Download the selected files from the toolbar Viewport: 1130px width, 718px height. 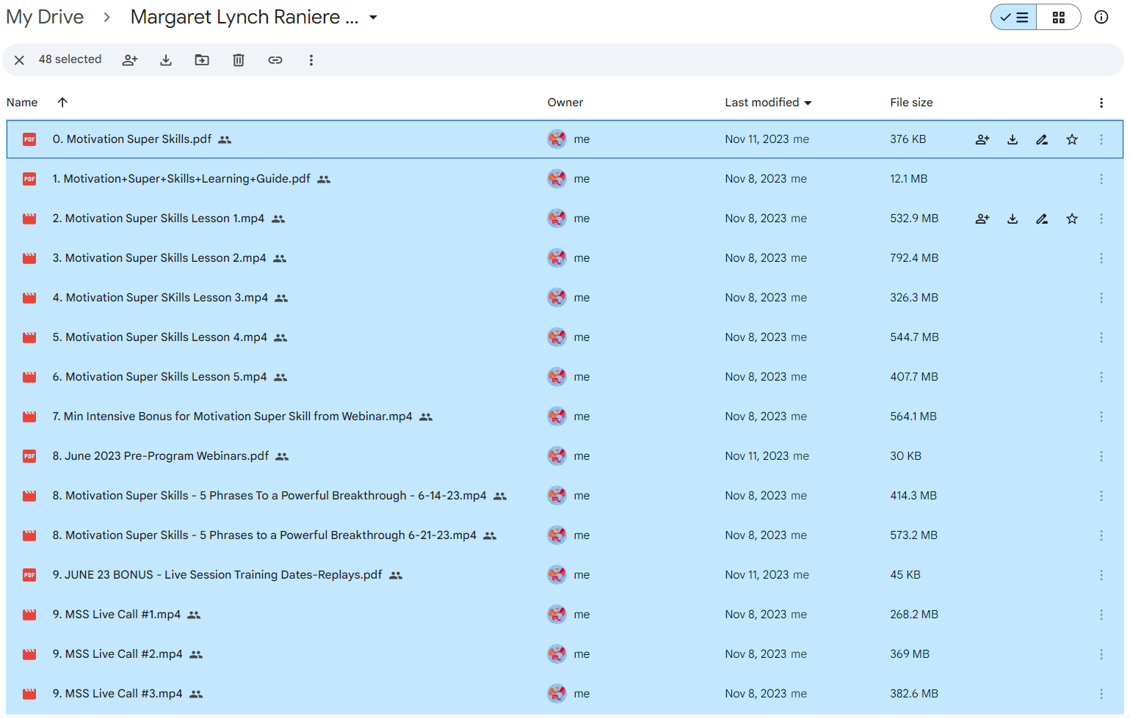[166, 60]
